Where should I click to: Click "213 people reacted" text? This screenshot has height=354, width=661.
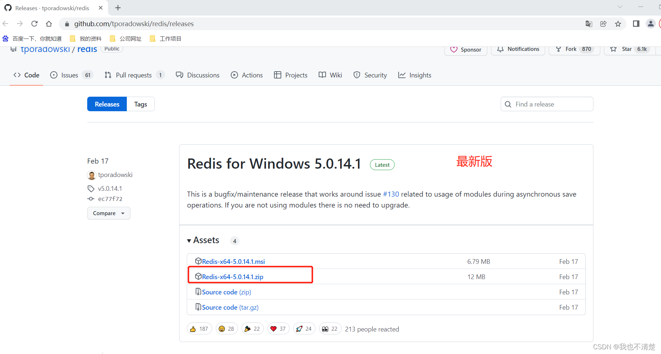tap(372, 329)
